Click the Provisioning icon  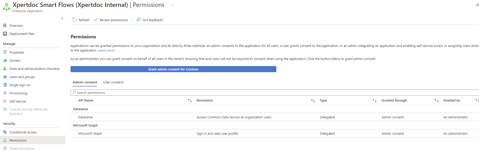pyautogui.click(x=5, y=93)
